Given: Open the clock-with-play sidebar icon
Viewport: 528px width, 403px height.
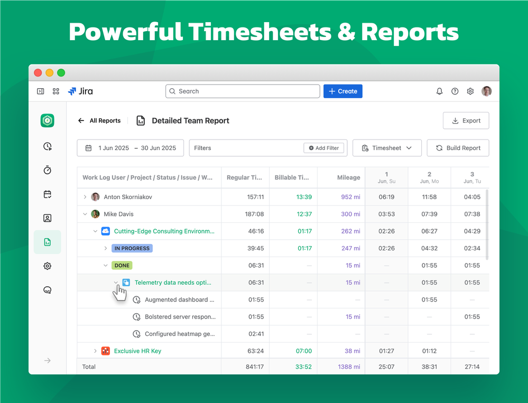Looking at the screenshot, I should (48, 146).
